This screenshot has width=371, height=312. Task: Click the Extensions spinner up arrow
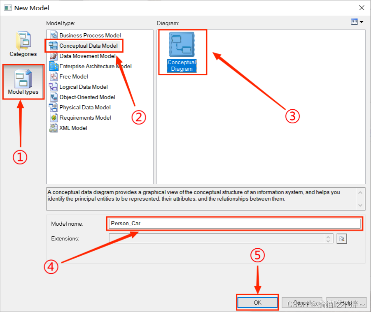[x=328, y=236]
